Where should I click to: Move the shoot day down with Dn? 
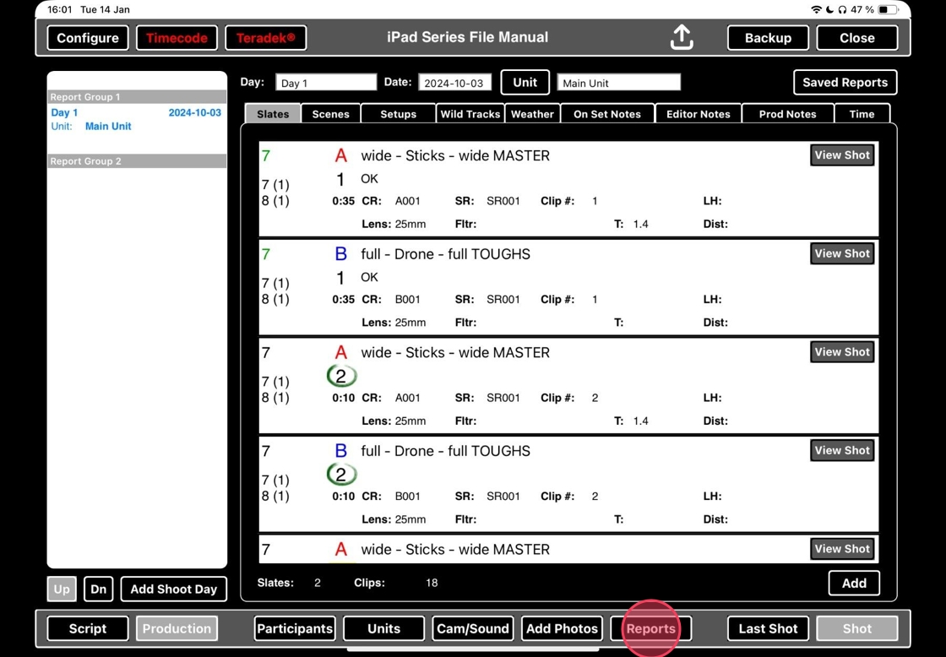pos(98,589)
